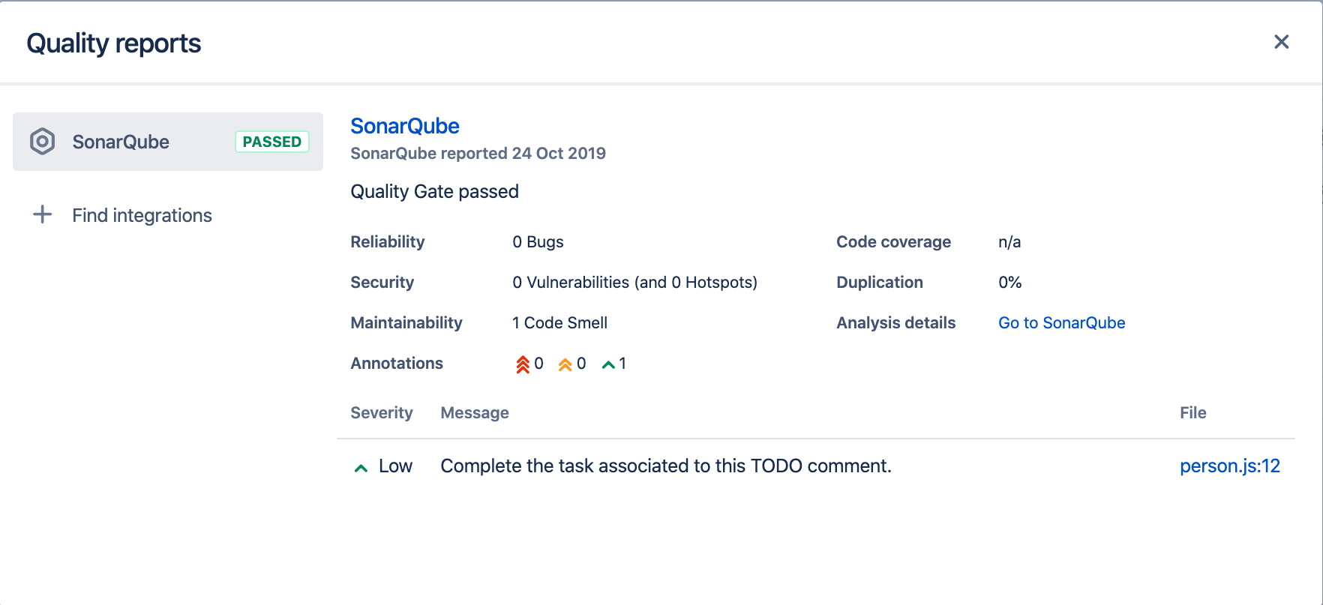Click the '0 Vulnerabilities (and 0 Hotspots)' value
Image resolution: width=1323 pixels, height=605 pixels.
pos(634,282)
